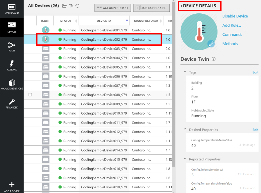This screenshot has height=193, width=261.
Task: Click device icon for CoolingSampleDevice015_979
Action: (x=46, y=160)
